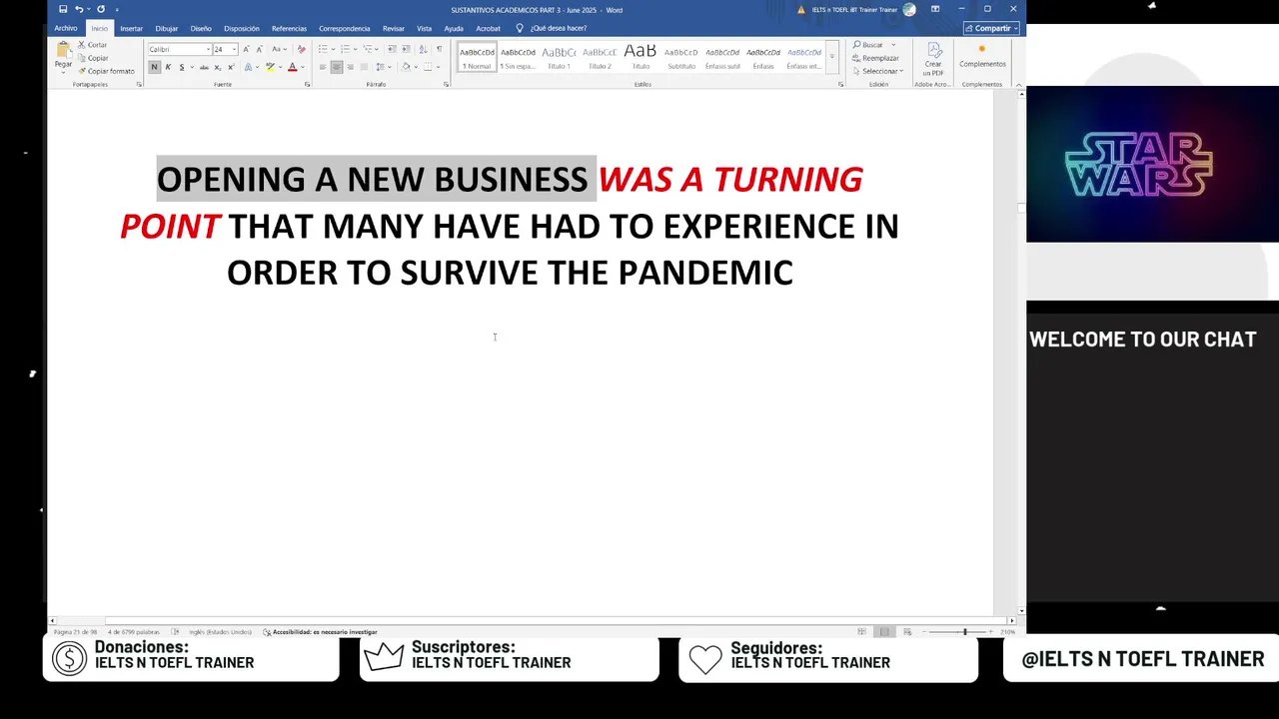Align text right
The height and width of the screenshot is (719, 1279).
350,67
